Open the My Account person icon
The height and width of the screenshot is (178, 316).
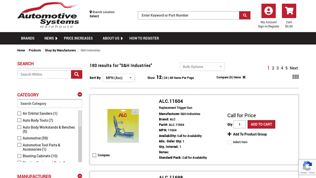pos(269,11)
